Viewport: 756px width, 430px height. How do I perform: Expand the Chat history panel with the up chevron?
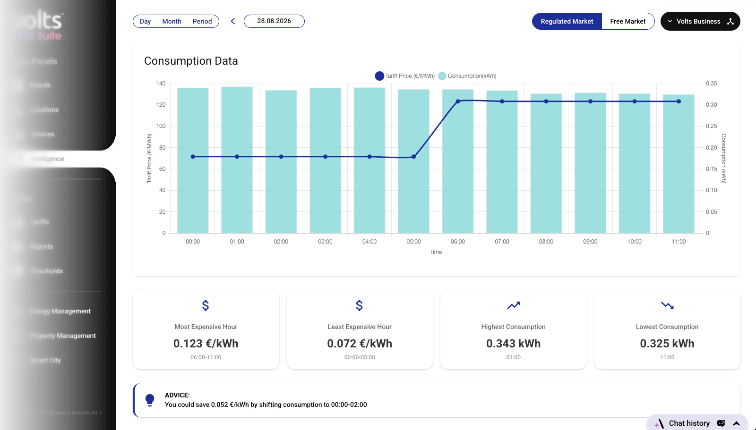pyautogui.click(x=736, y=423)
